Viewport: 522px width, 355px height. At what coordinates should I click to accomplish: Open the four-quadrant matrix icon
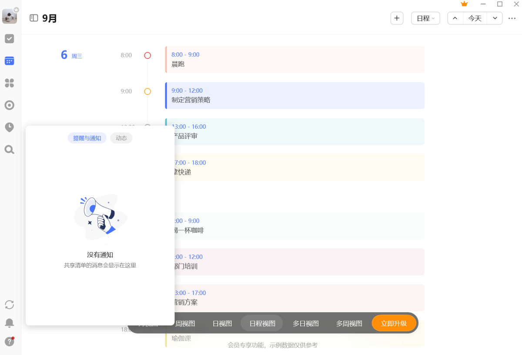[x=9, y=83]
